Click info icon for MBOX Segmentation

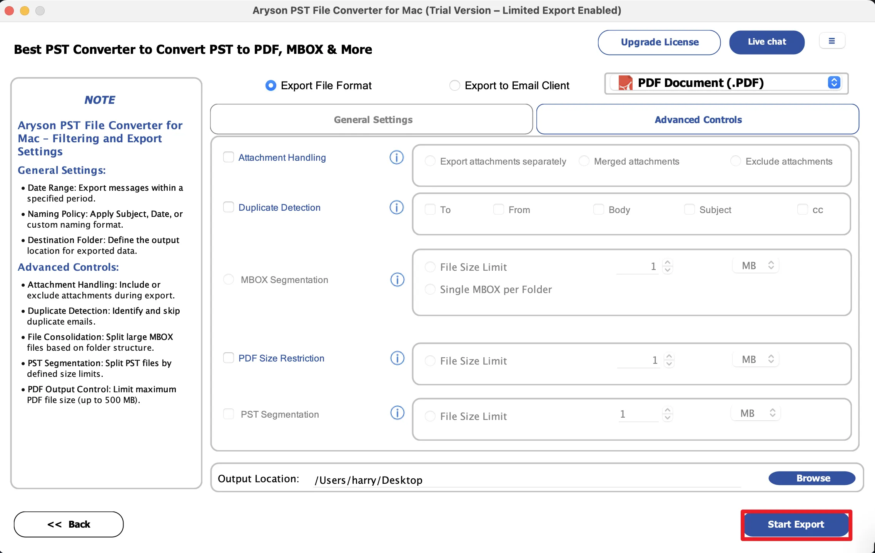point(397,280)
